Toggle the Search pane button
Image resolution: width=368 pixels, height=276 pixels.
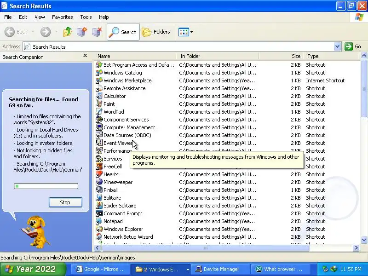(x=123, y=32)
